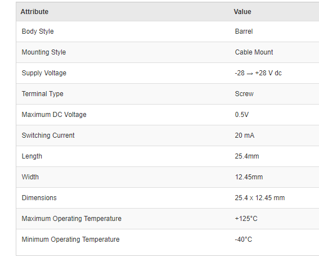Select the Supply Voltage attribute label
The width and height of the screenshot is (319, 262).
(44, 73)
